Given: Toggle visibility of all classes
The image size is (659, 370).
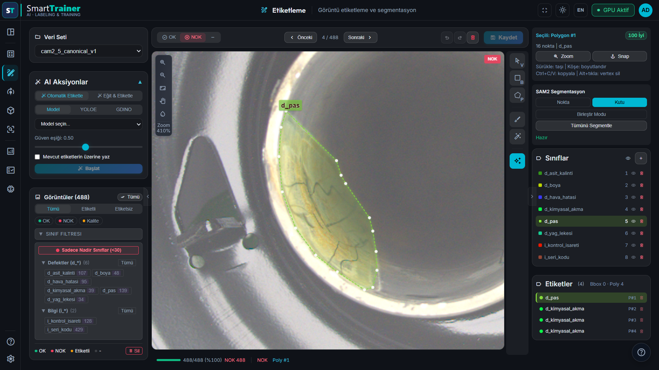Looking at the screenshot, I should click(628, 158).
